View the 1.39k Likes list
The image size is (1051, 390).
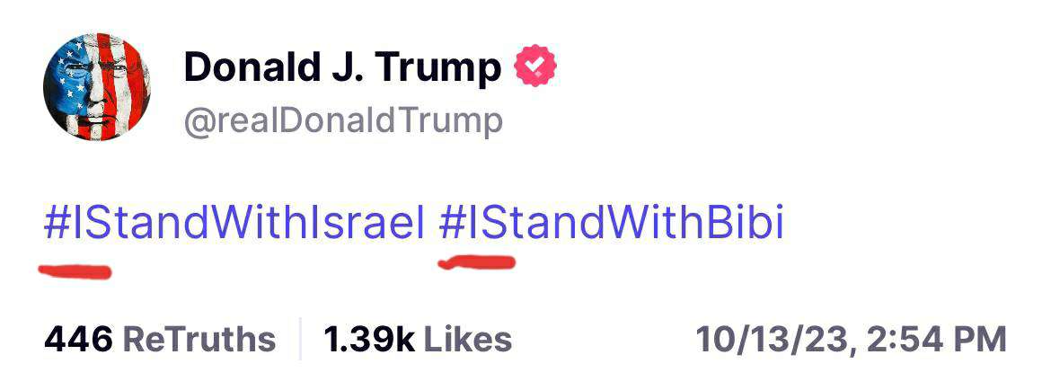(x=418, y=340)
